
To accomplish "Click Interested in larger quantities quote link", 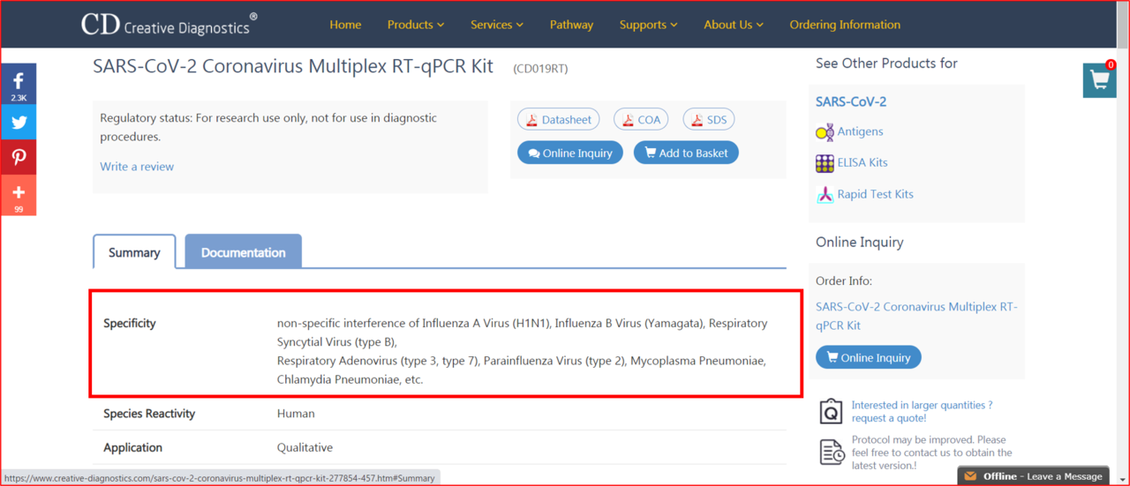I will pyautogui.click(x=922, y=412).
